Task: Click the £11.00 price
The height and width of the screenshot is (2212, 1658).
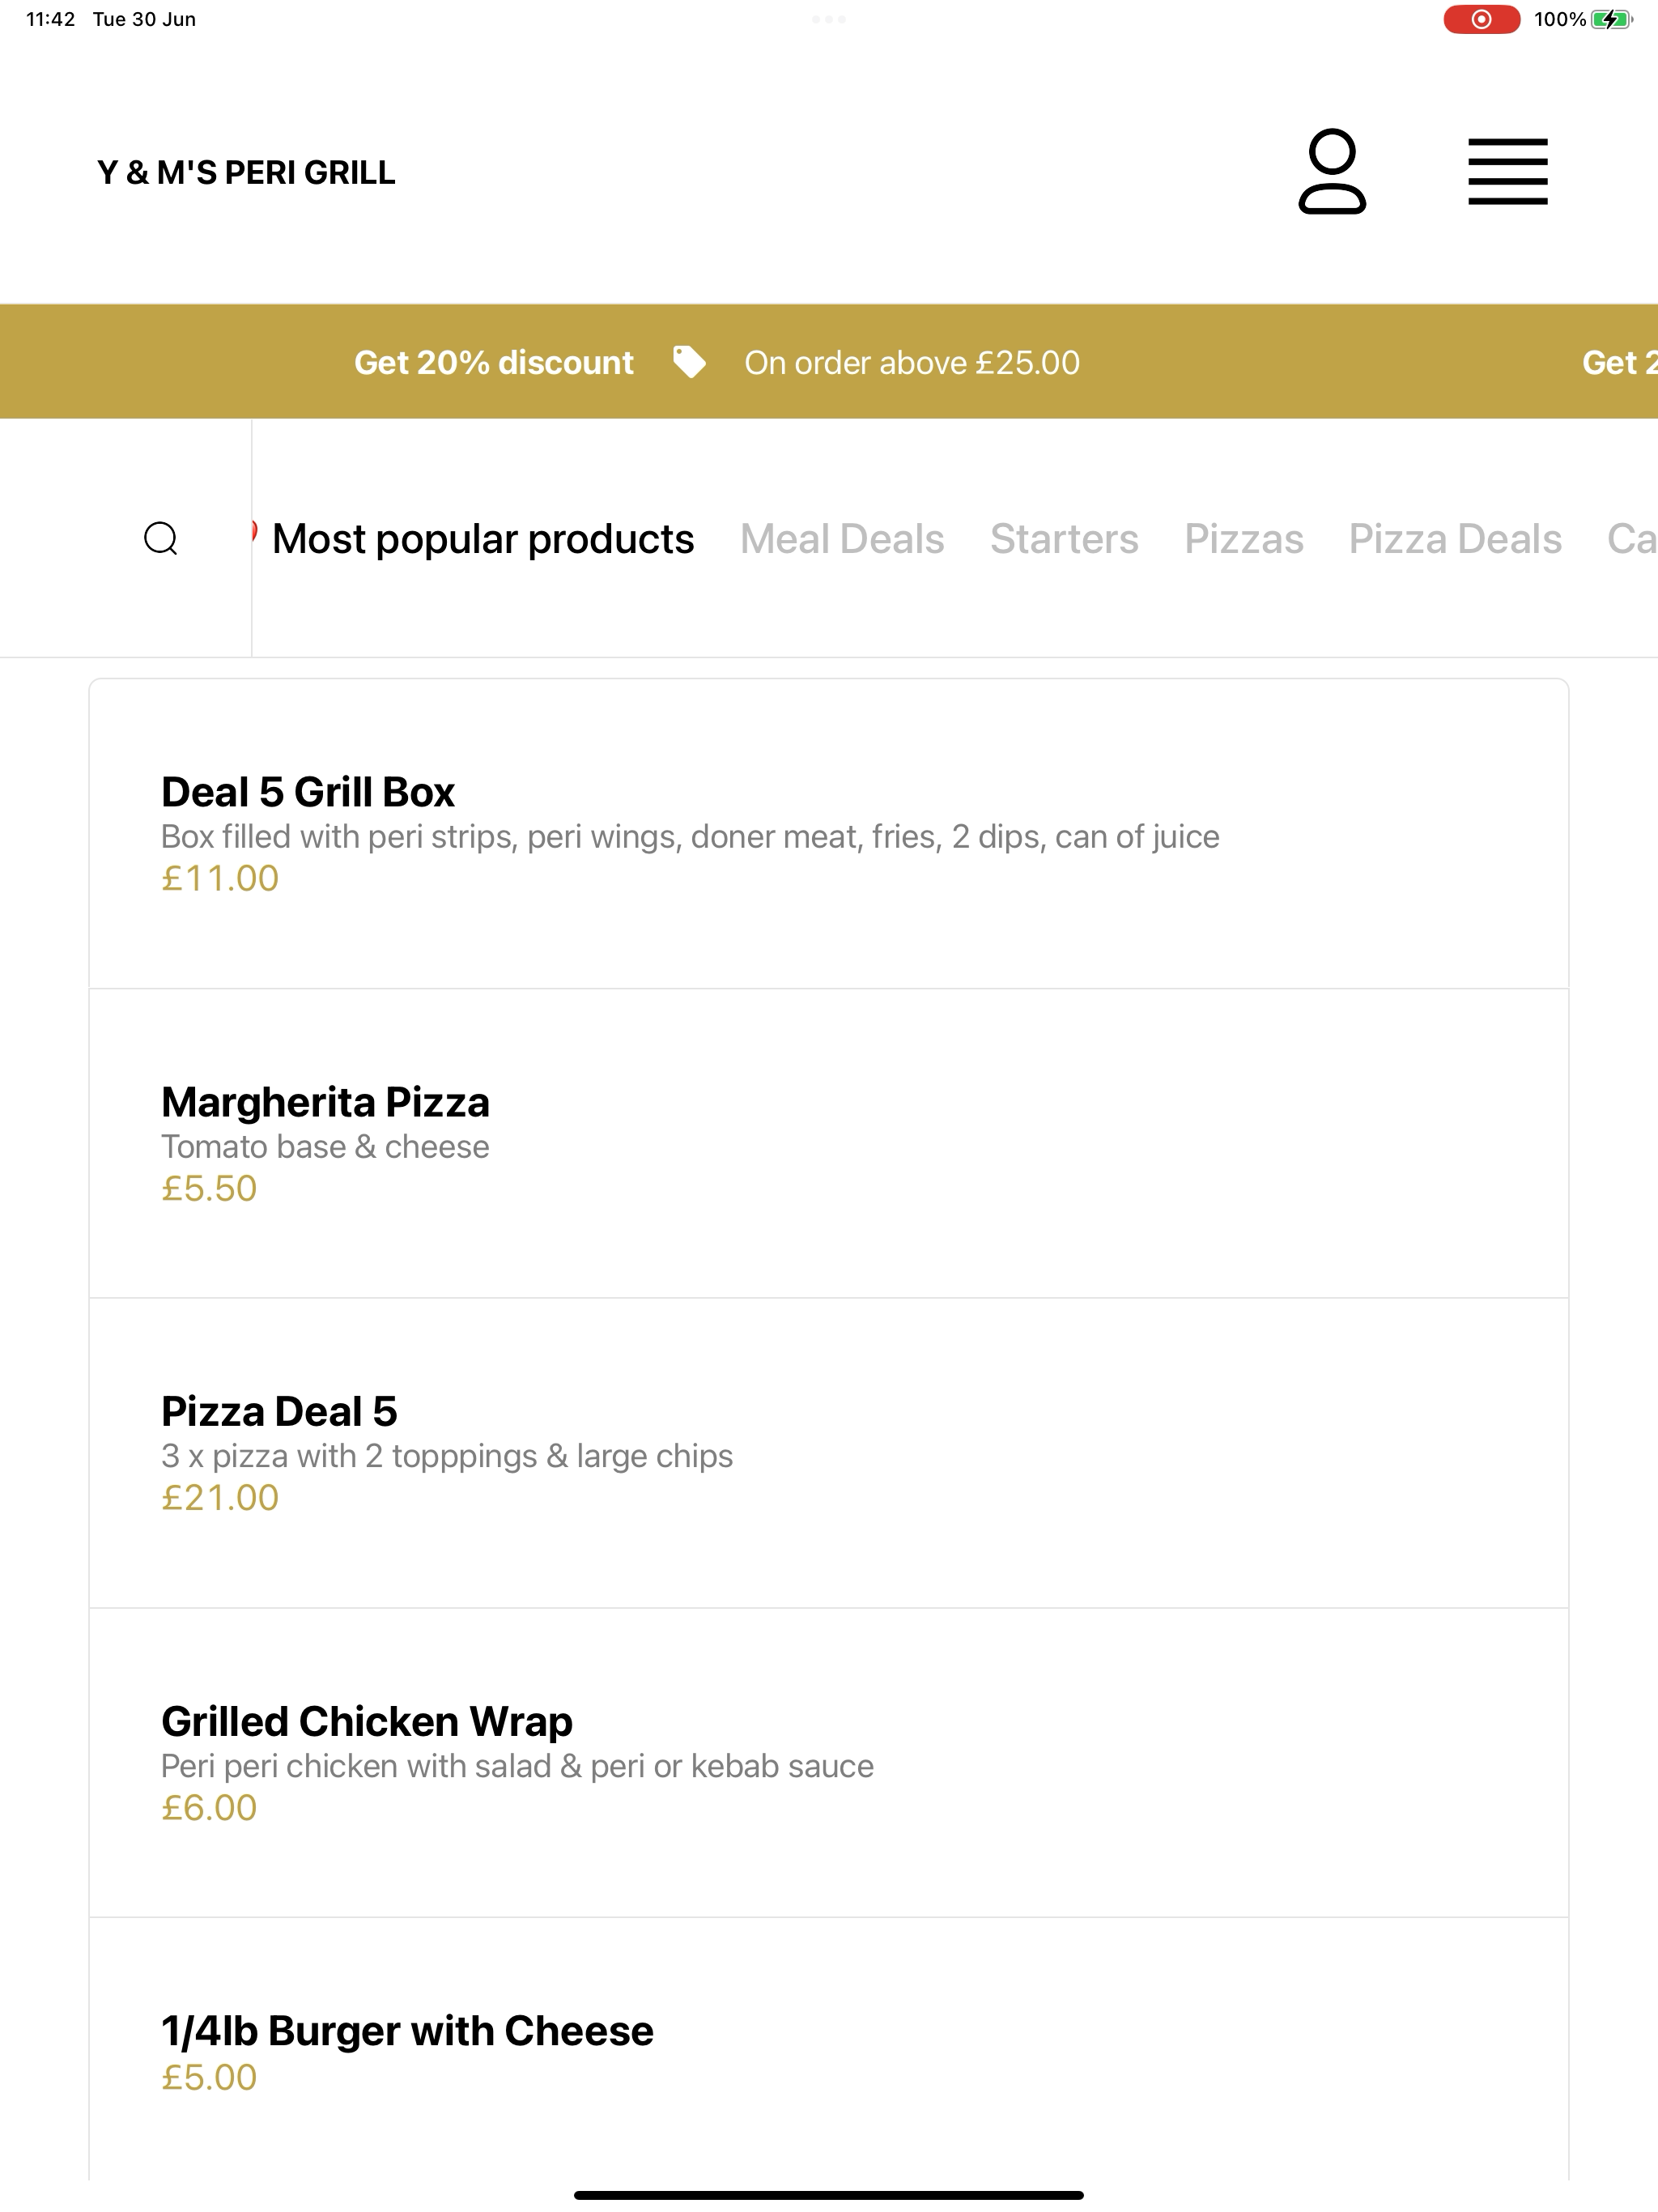Action: (220, 878)
